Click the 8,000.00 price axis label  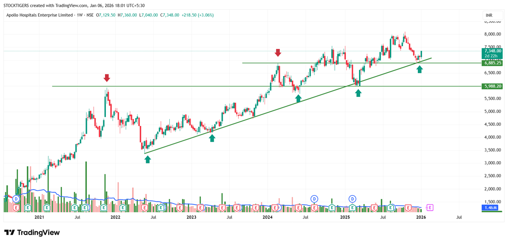tap(493, 34)
